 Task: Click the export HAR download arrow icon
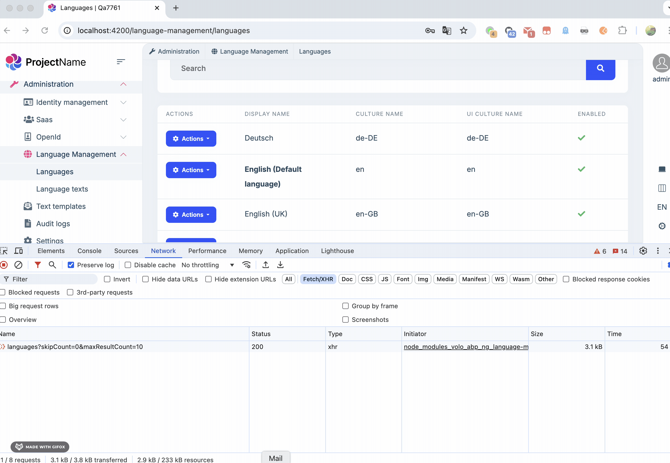click(280, 265)
